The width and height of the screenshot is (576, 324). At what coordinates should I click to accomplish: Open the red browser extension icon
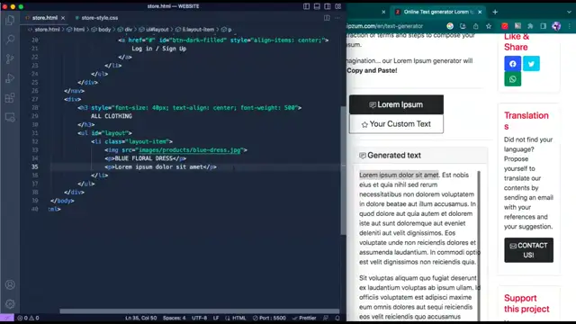[505, 26]
